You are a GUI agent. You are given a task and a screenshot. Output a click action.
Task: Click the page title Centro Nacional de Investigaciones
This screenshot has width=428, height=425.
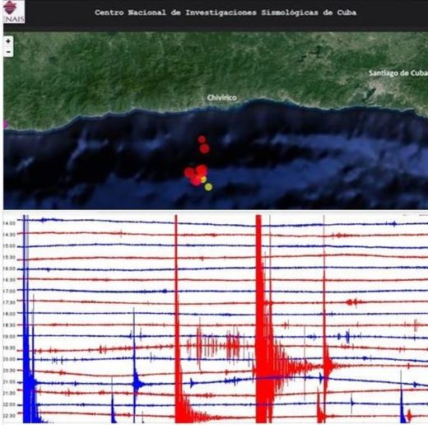point(226,12)
